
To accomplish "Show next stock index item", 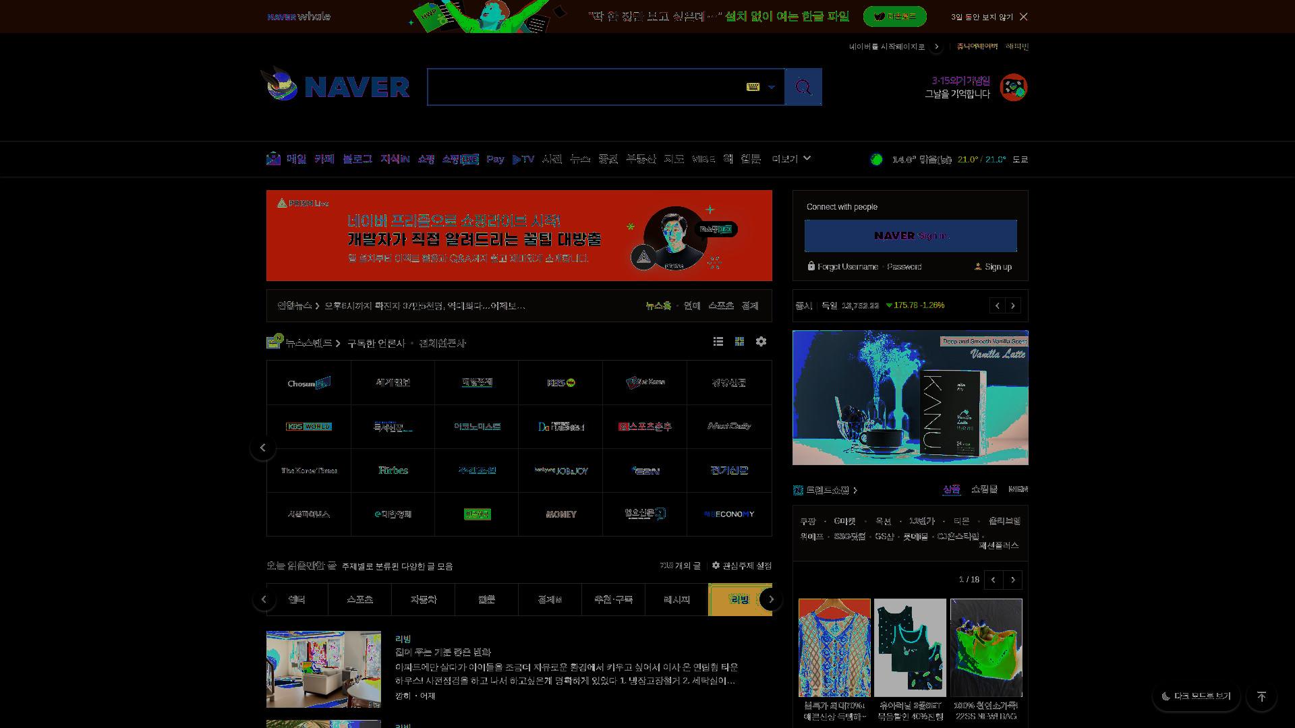I will click(1013, 306).
